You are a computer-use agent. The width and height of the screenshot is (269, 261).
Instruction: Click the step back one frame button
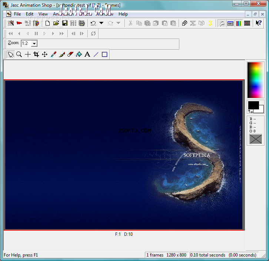point(73,34)
